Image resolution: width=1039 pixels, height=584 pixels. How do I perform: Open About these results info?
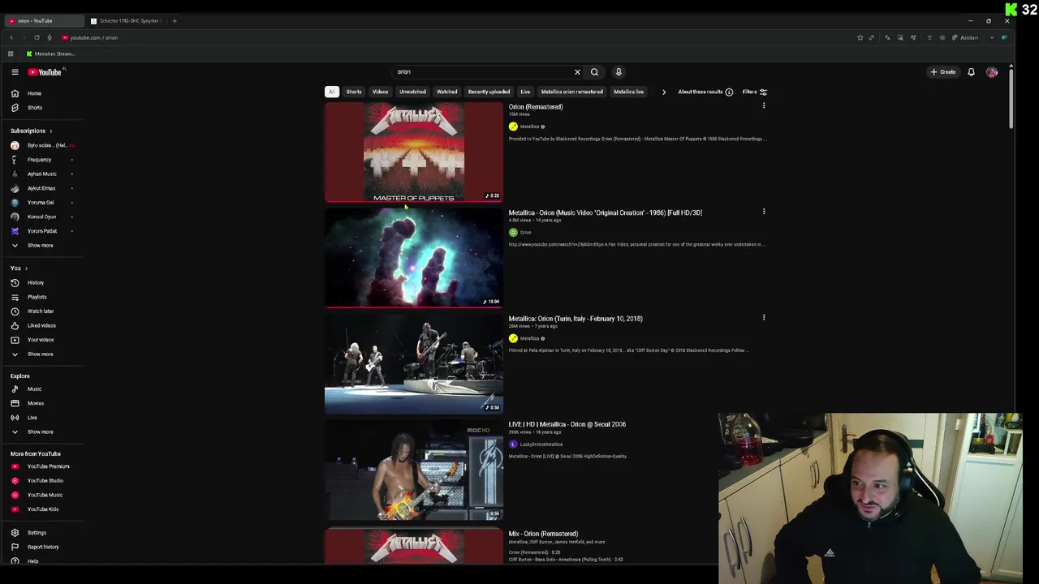coord(705,92)
